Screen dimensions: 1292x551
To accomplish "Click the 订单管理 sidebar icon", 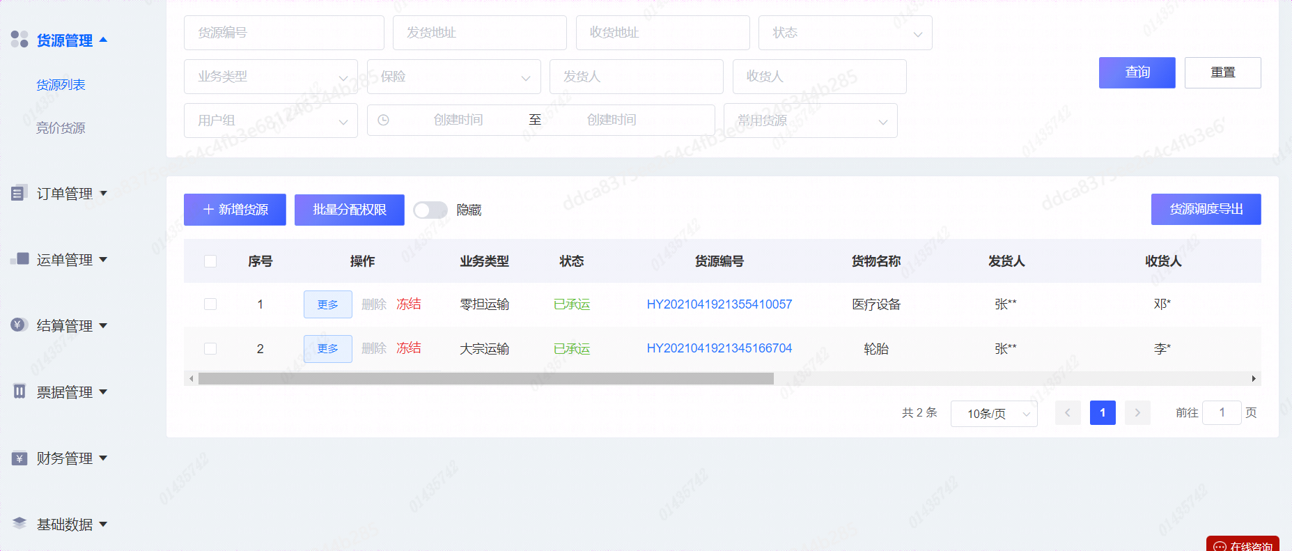I will pos(20,193).
